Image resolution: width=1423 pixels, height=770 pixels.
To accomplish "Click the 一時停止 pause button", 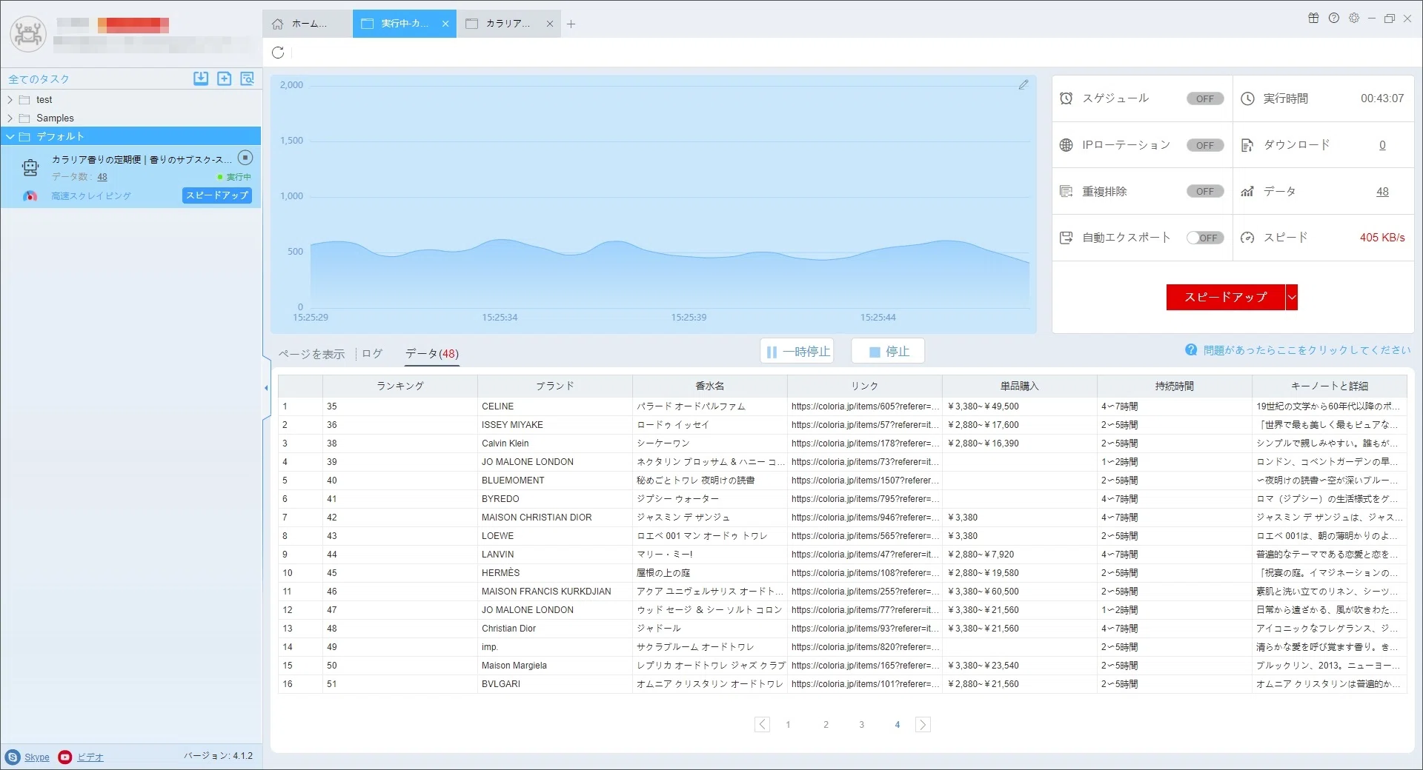I will point(797,352).
